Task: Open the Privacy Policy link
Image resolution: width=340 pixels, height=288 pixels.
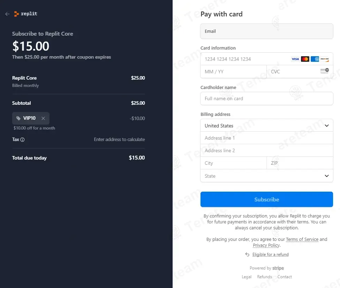Action: 266,245
